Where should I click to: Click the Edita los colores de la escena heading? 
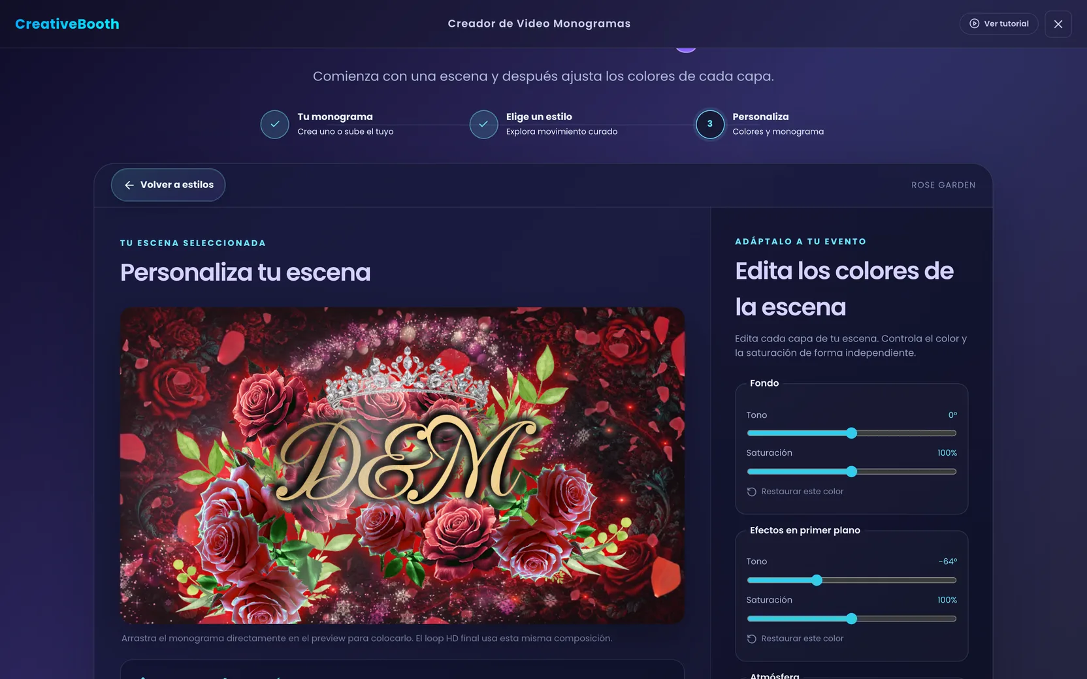tap(844, 289)
